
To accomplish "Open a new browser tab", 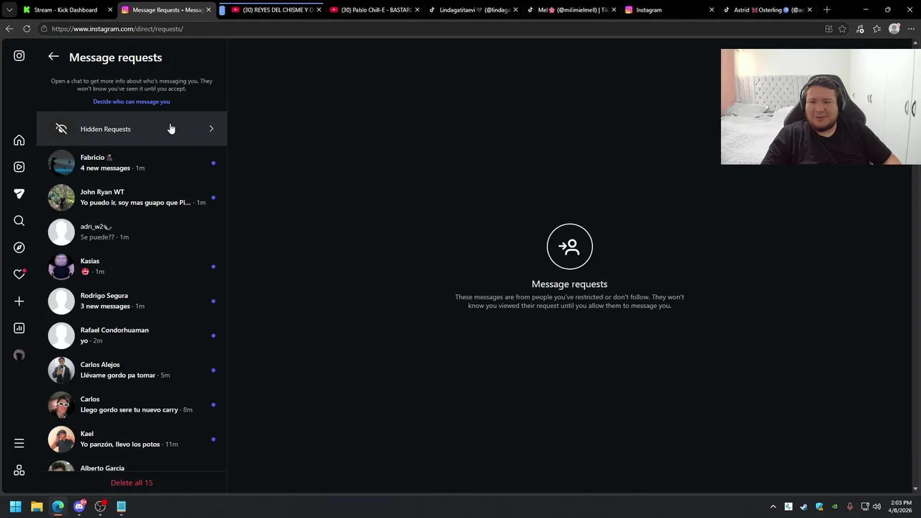I will click(827, 10).
